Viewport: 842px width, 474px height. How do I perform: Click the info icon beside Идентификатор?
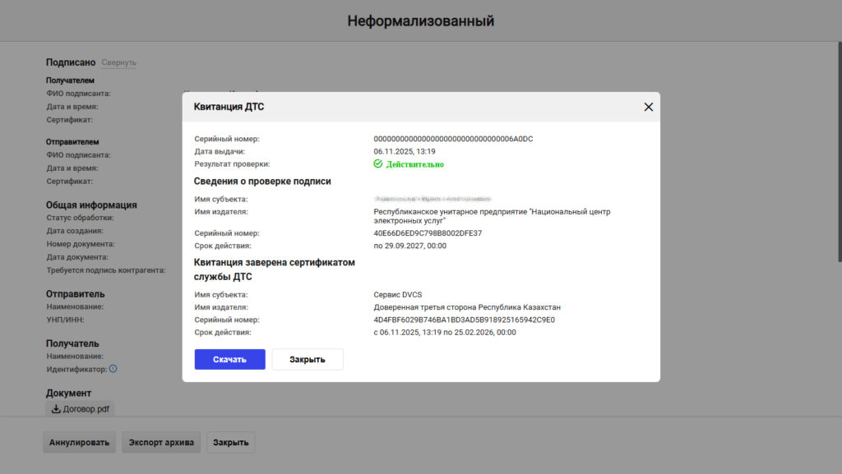tap(113, 369)
